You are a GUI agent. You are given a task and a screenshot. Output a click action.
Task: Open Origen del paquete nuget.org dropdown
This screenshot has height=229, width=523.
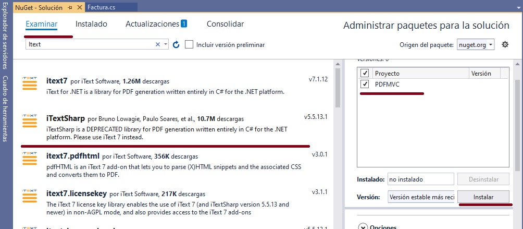tap(476, 45)
